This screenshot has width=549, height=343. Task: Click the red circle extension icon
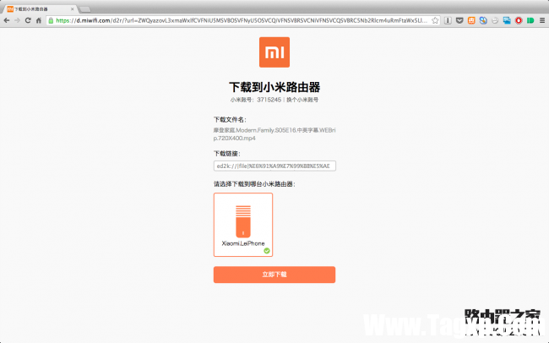click(519, 20)
